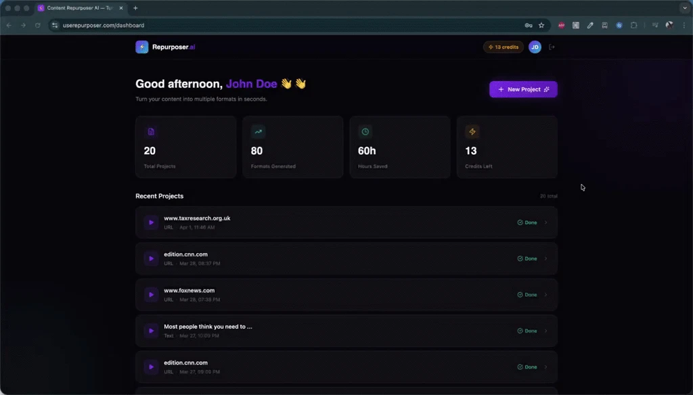The width and height of the screenshot is (693, 395).
Task: Go back in browser history
Action: coord(9,25)
